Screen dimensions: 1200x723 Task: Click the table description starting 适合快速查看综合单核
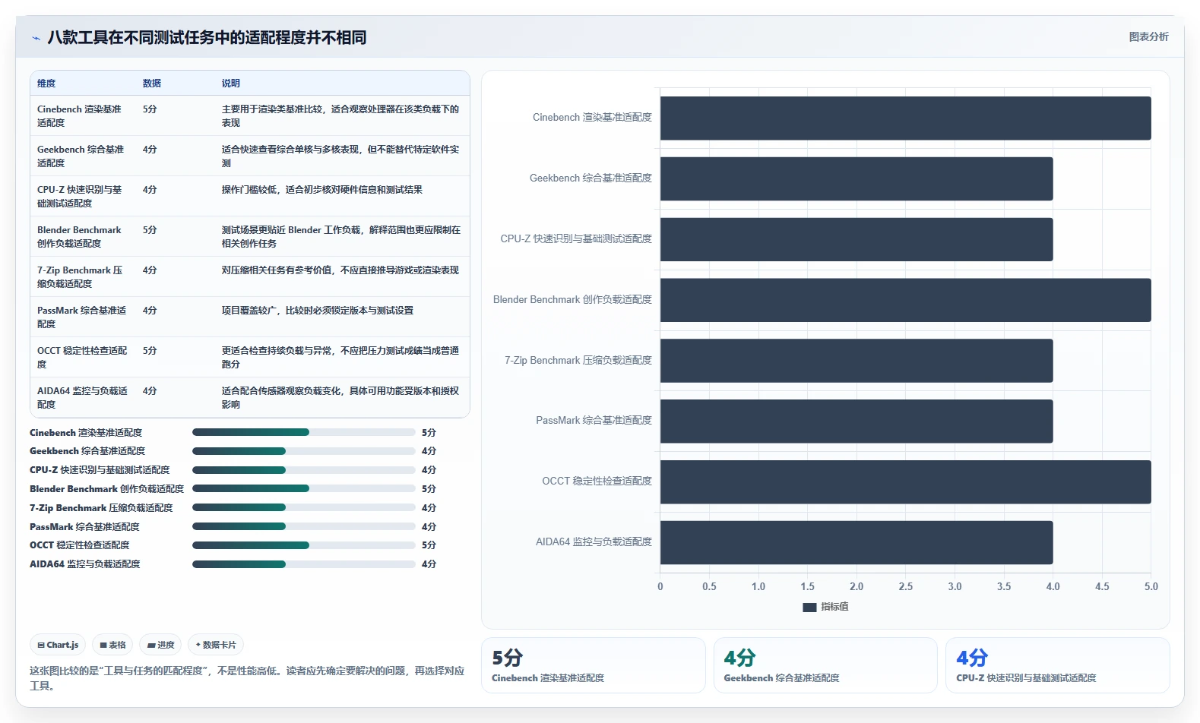(340, 156)
